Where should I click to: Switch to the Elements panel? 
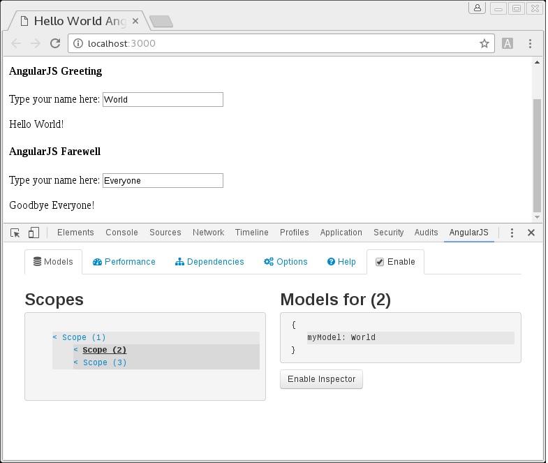tap(75, 233)
